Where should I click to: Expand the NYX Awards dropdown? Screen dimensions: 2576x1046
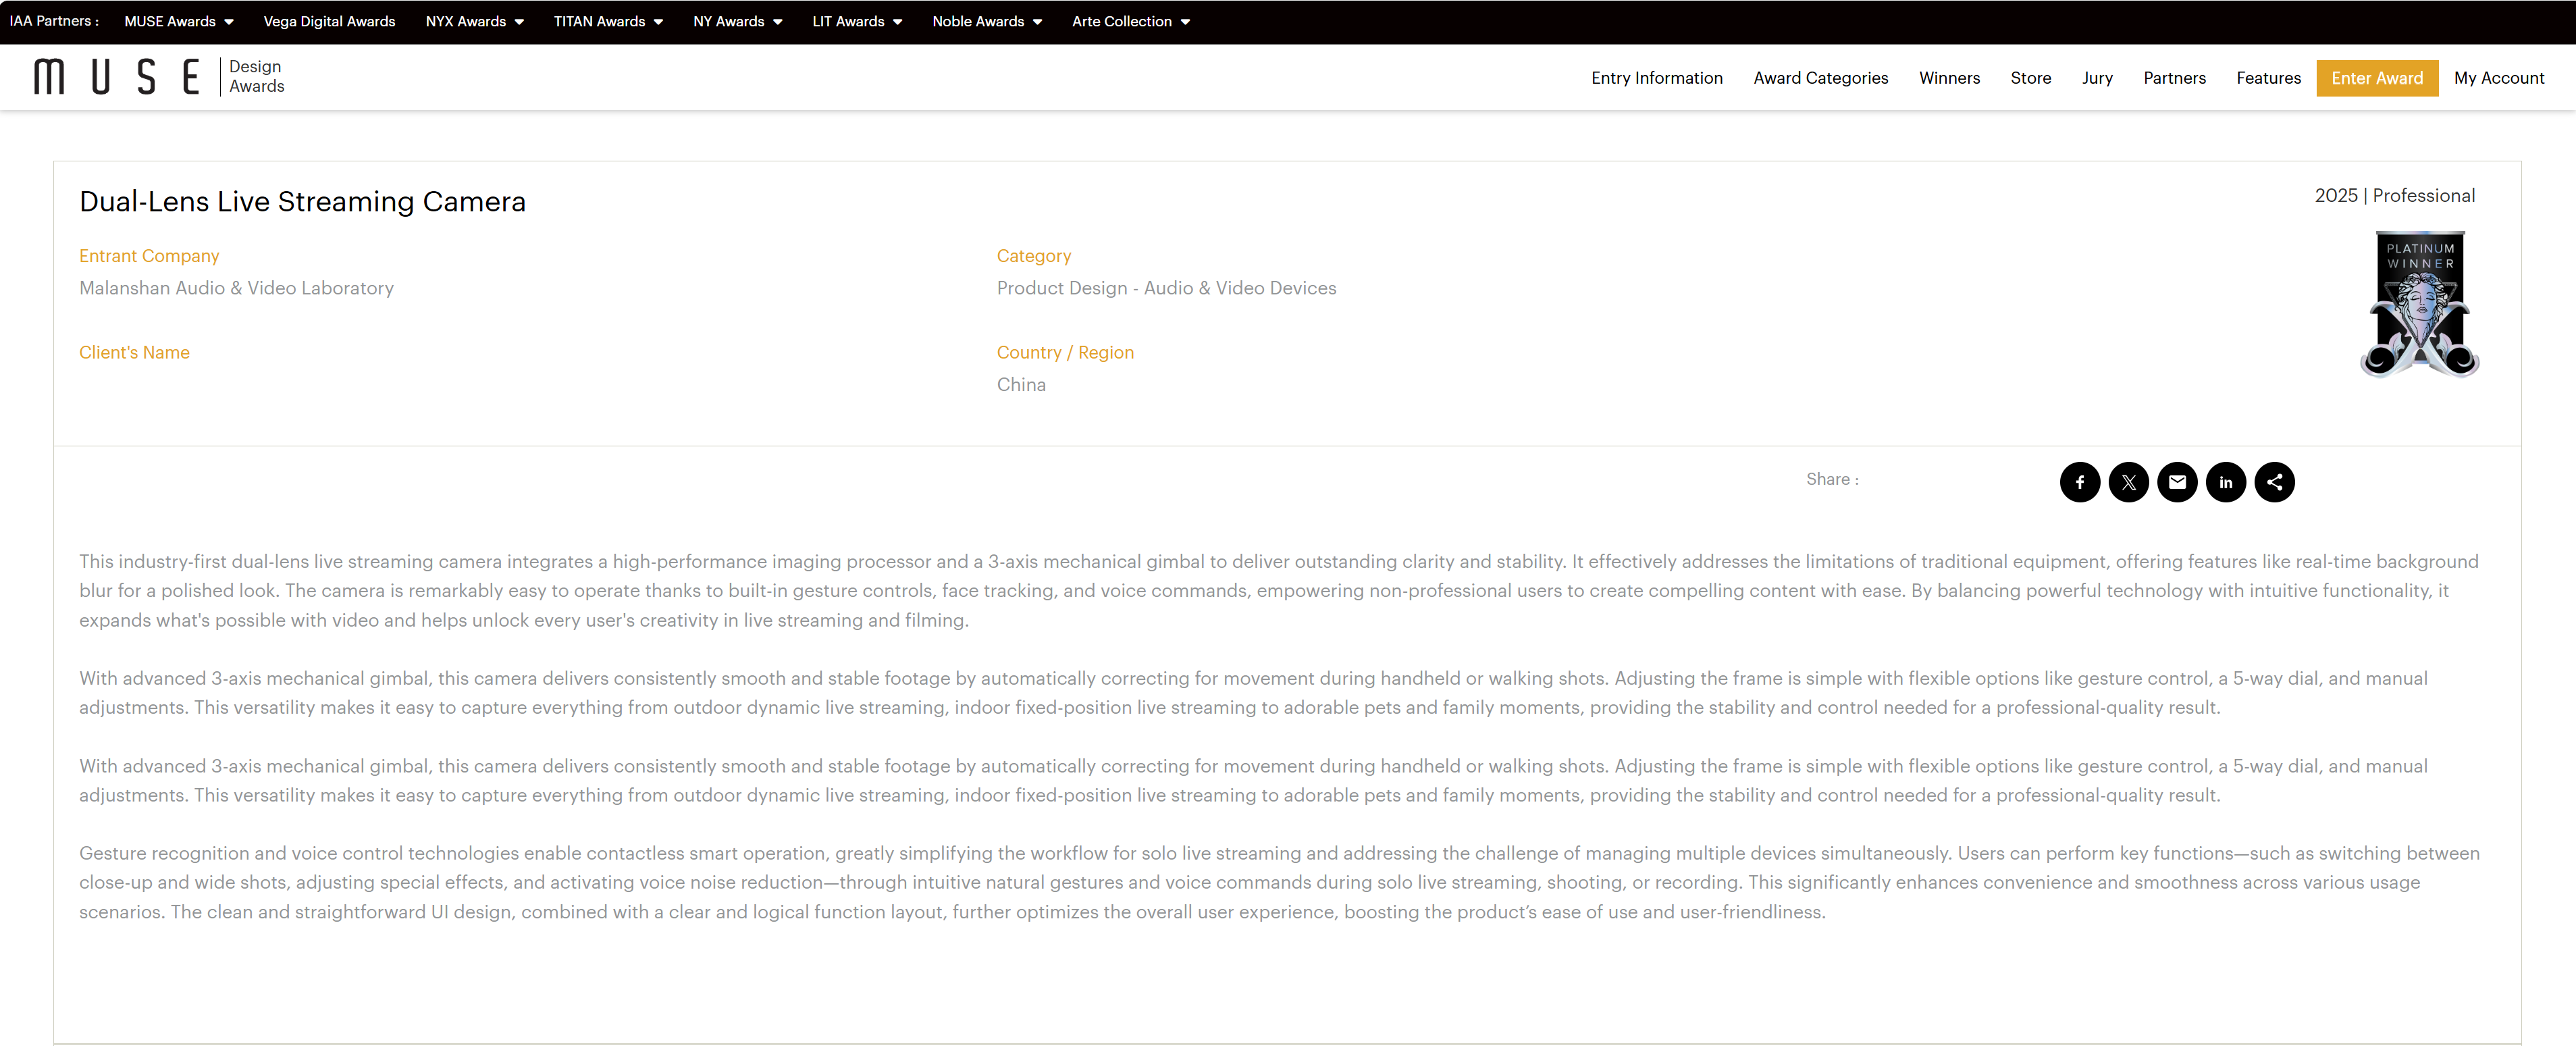click(474, 21)
